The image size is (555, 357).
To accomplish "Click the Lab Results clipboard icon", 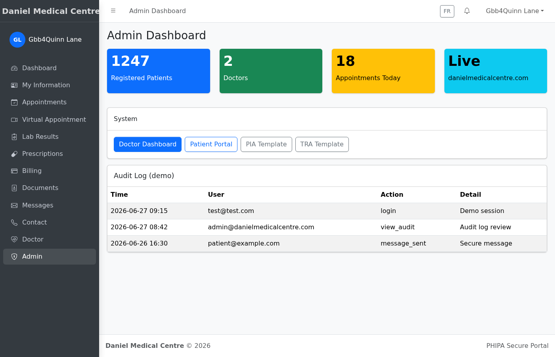I will pyautogui.click(x=14, y=137).
